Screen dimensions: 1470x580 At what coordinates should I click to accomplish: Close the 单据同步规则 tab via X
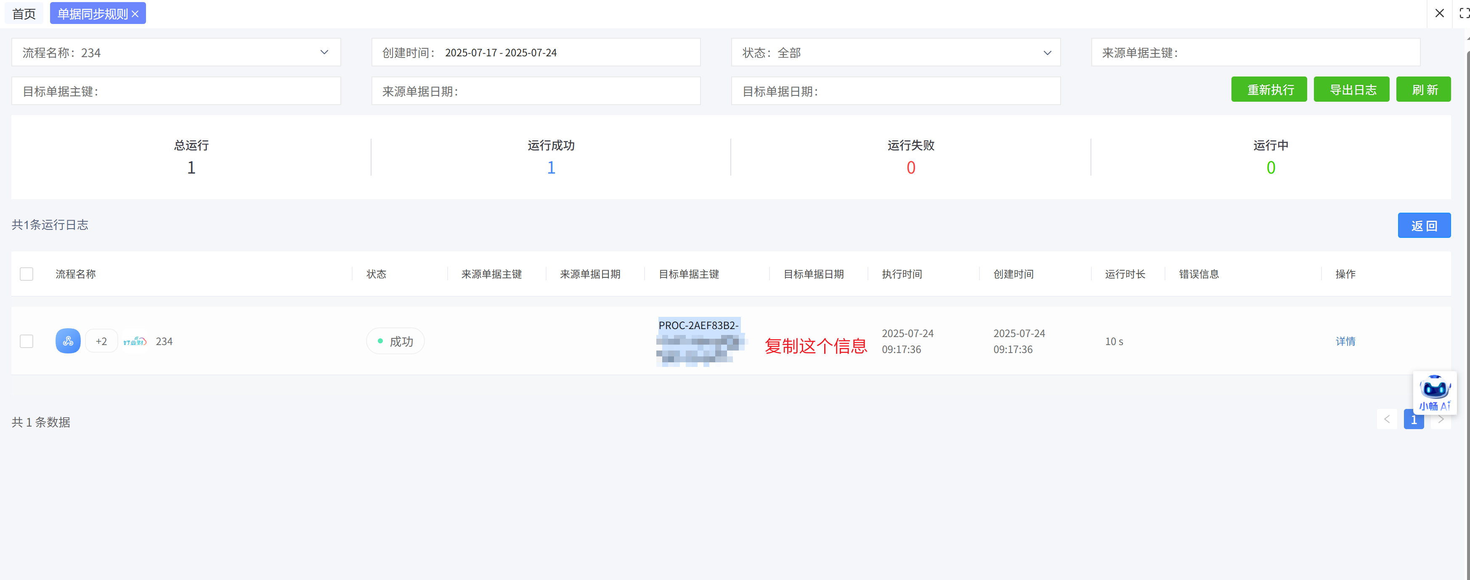[135, 14]
